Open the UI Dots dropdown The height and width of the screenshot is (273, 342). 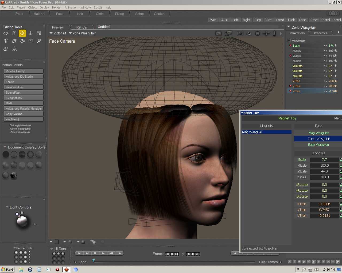tap(52, 249)
